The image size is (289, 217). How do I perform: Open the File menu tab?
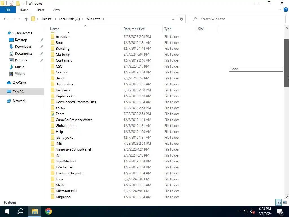pos(8,10)
